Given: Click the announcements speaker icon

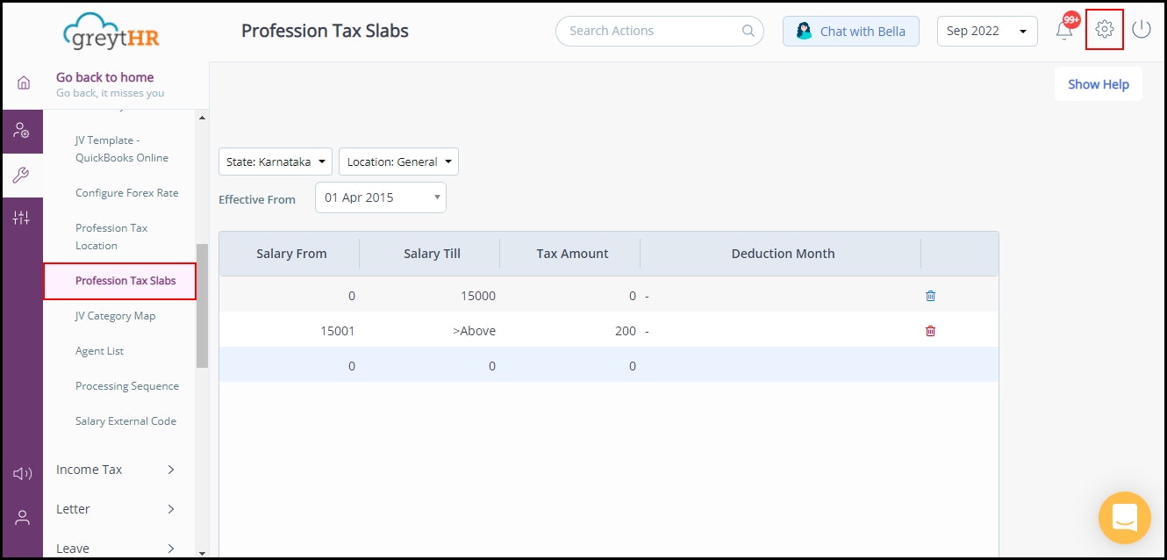Looking at the screenshot, I should [22, 473].
